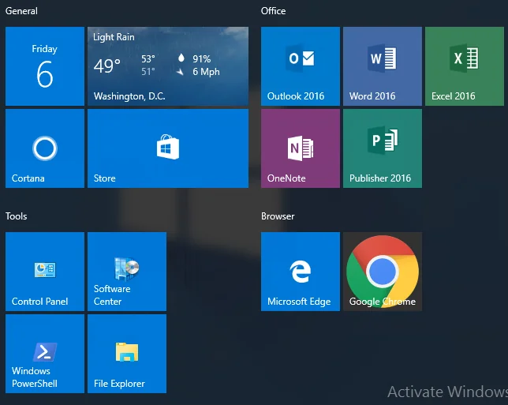Launch Word 2016

[x=383, y=66]
